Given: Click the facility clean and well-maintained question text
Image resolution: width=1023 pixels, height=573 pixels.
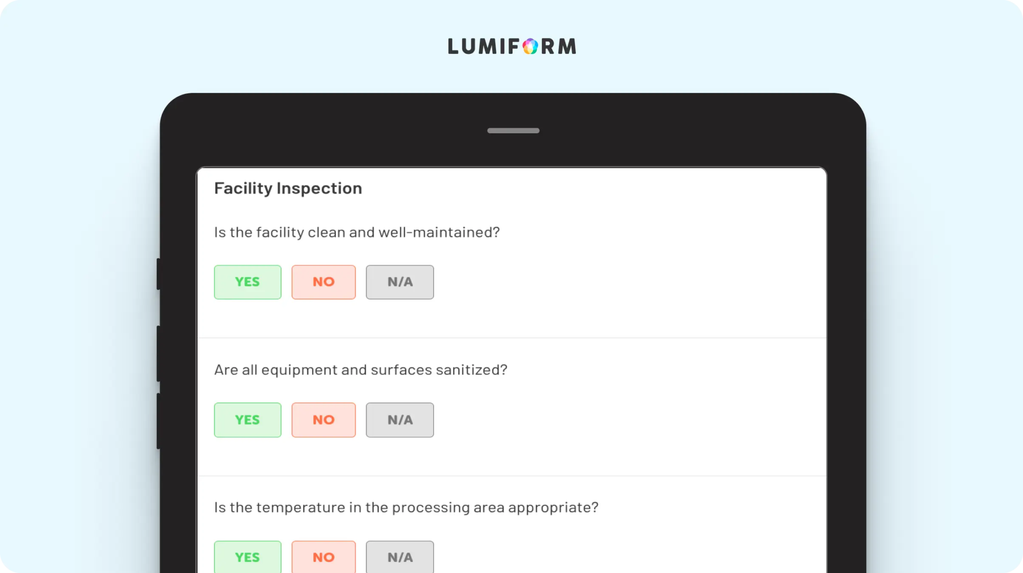Looking at the screenshot, I should (357, 232).
